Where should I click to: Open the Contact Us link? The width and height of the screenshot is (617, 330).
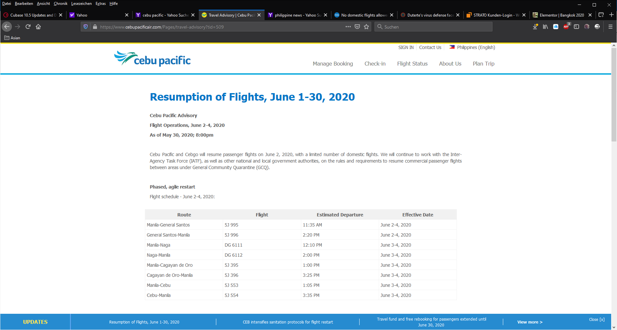pos(430,47)
